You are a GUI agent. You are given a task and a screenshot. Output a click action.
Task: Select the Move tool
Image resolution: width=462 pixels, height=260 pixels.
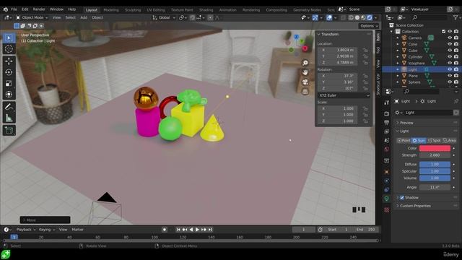point(9,61)
